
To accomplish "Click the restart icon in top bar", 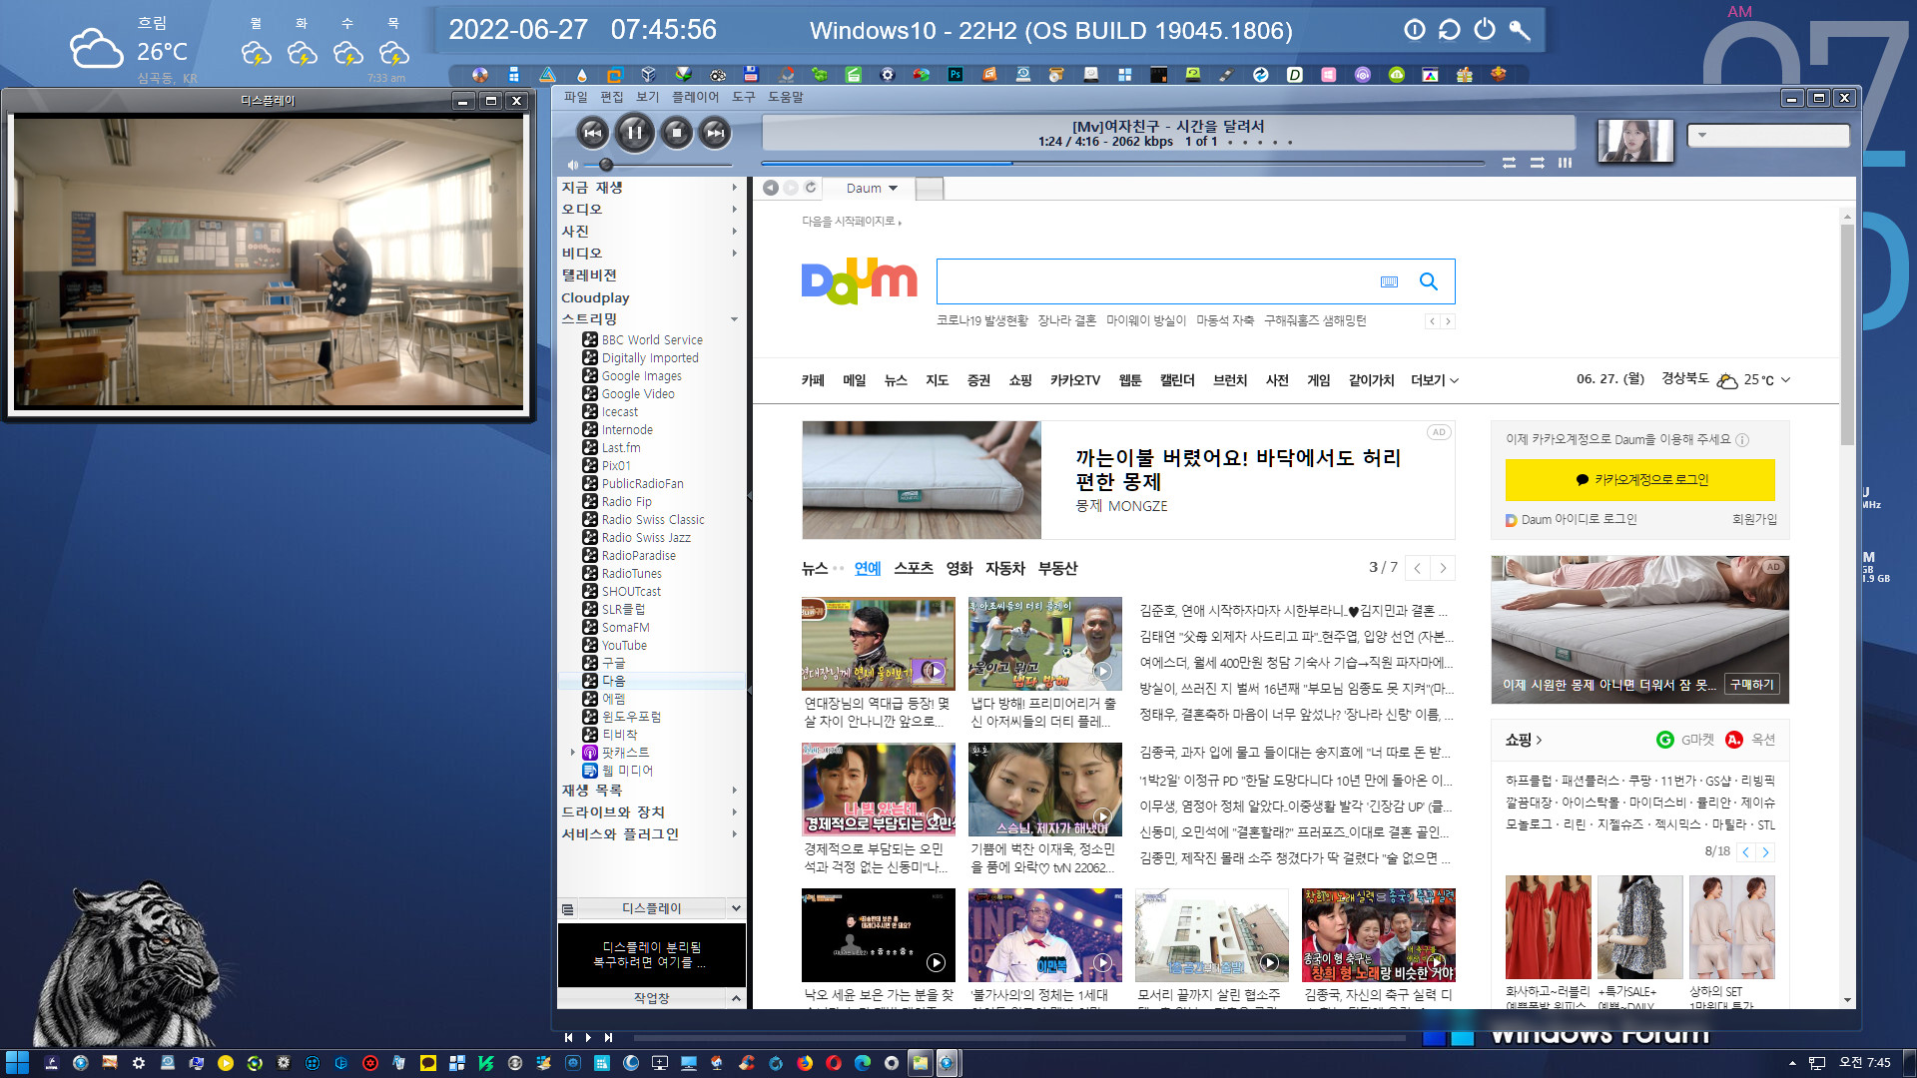I will coord(1449,30).
